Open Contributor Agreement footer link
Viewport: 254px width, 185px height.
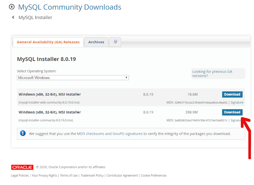pos(122,176)
